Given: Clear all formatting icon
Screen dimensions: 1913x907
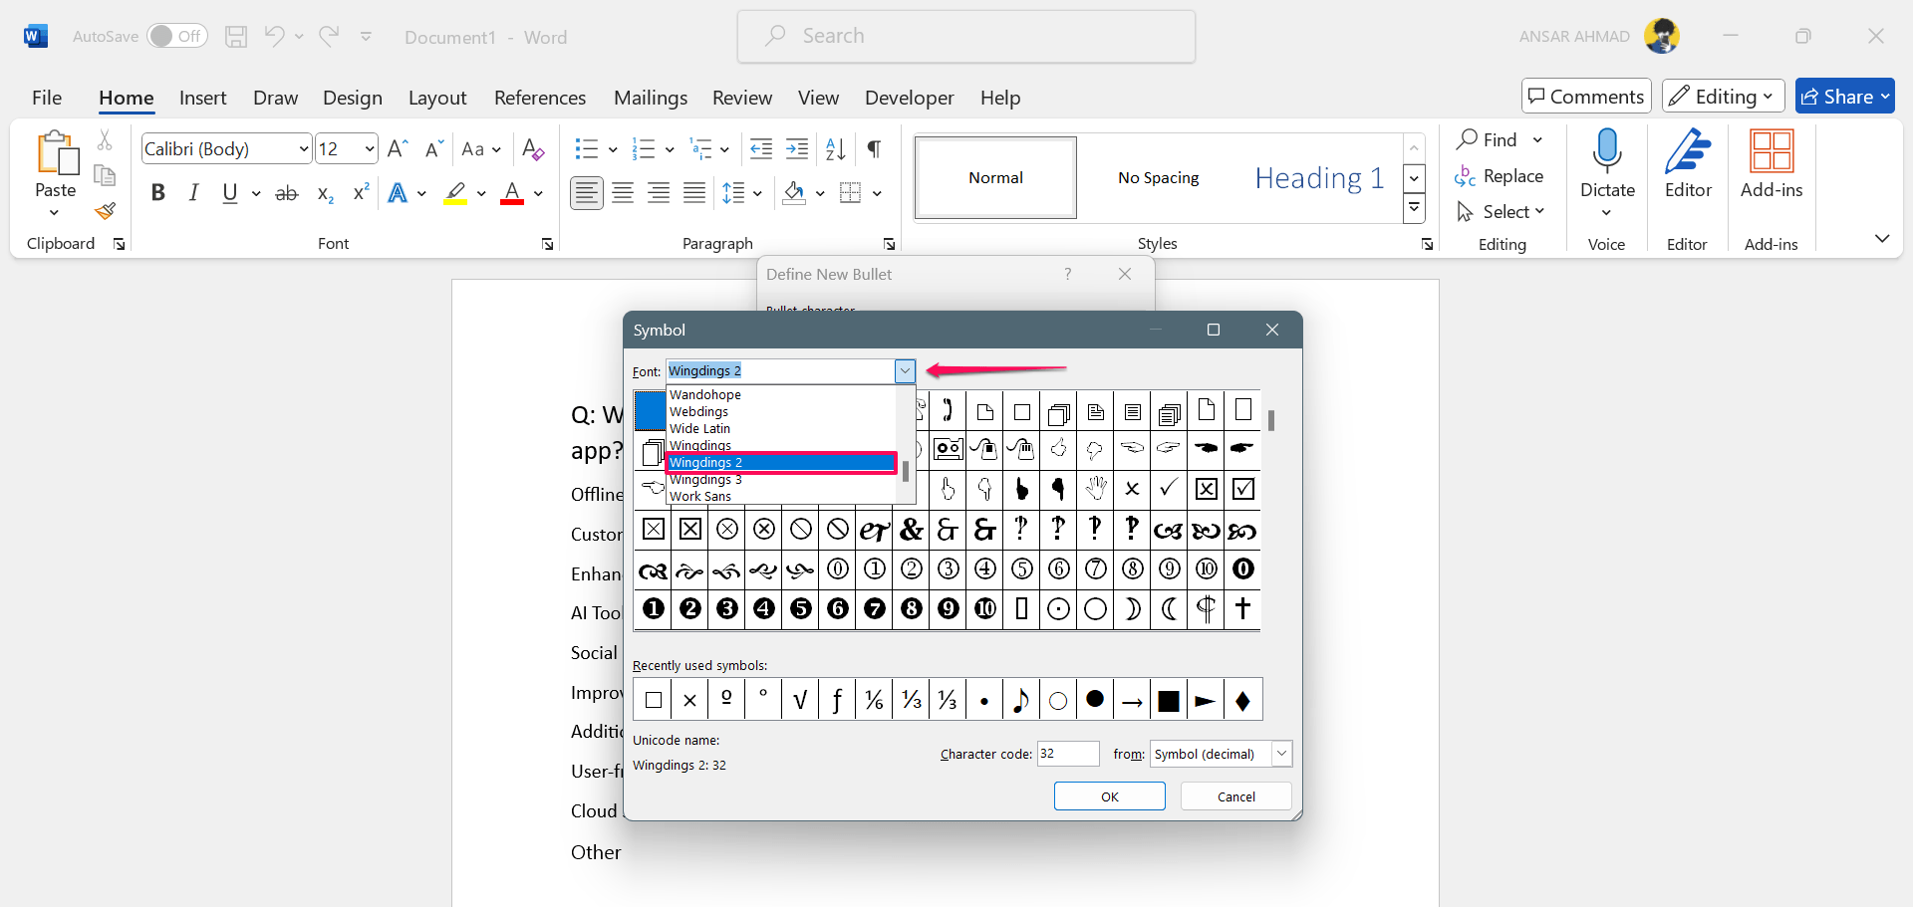Looking at the screenshot, I should [x=533, y=149].
